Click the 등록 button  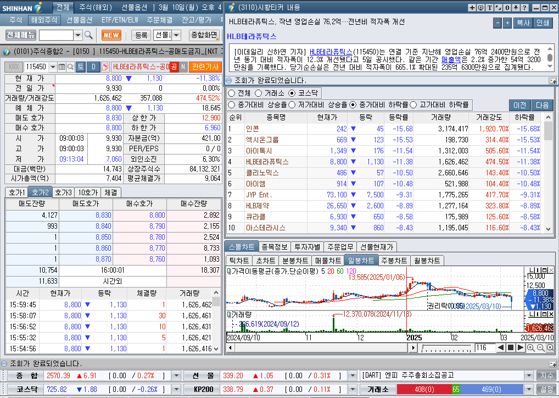141,35
